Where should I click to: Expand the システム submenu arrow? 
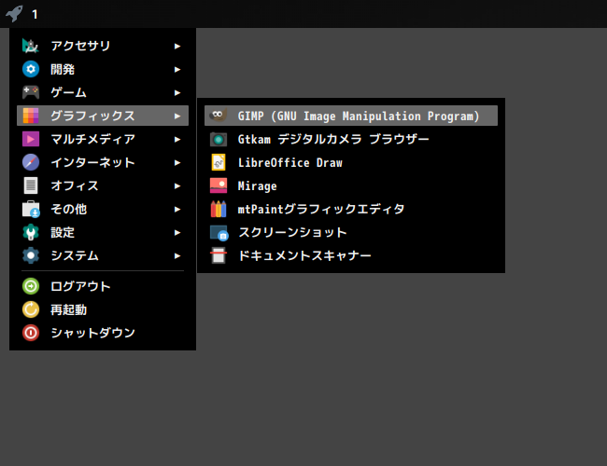click(177, 255)
